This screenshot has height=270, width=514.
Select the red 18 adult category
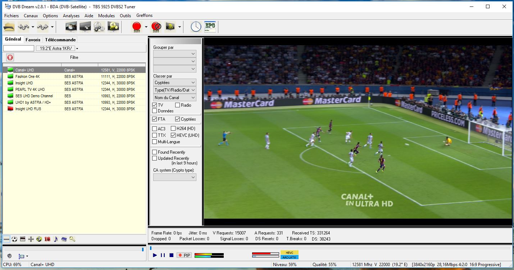47,239
